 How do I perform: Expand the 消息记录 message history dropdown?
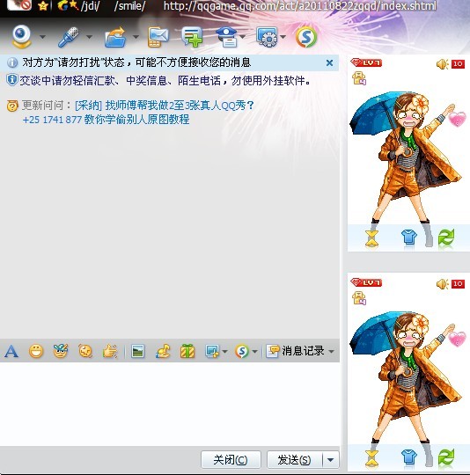click(331, 351)
